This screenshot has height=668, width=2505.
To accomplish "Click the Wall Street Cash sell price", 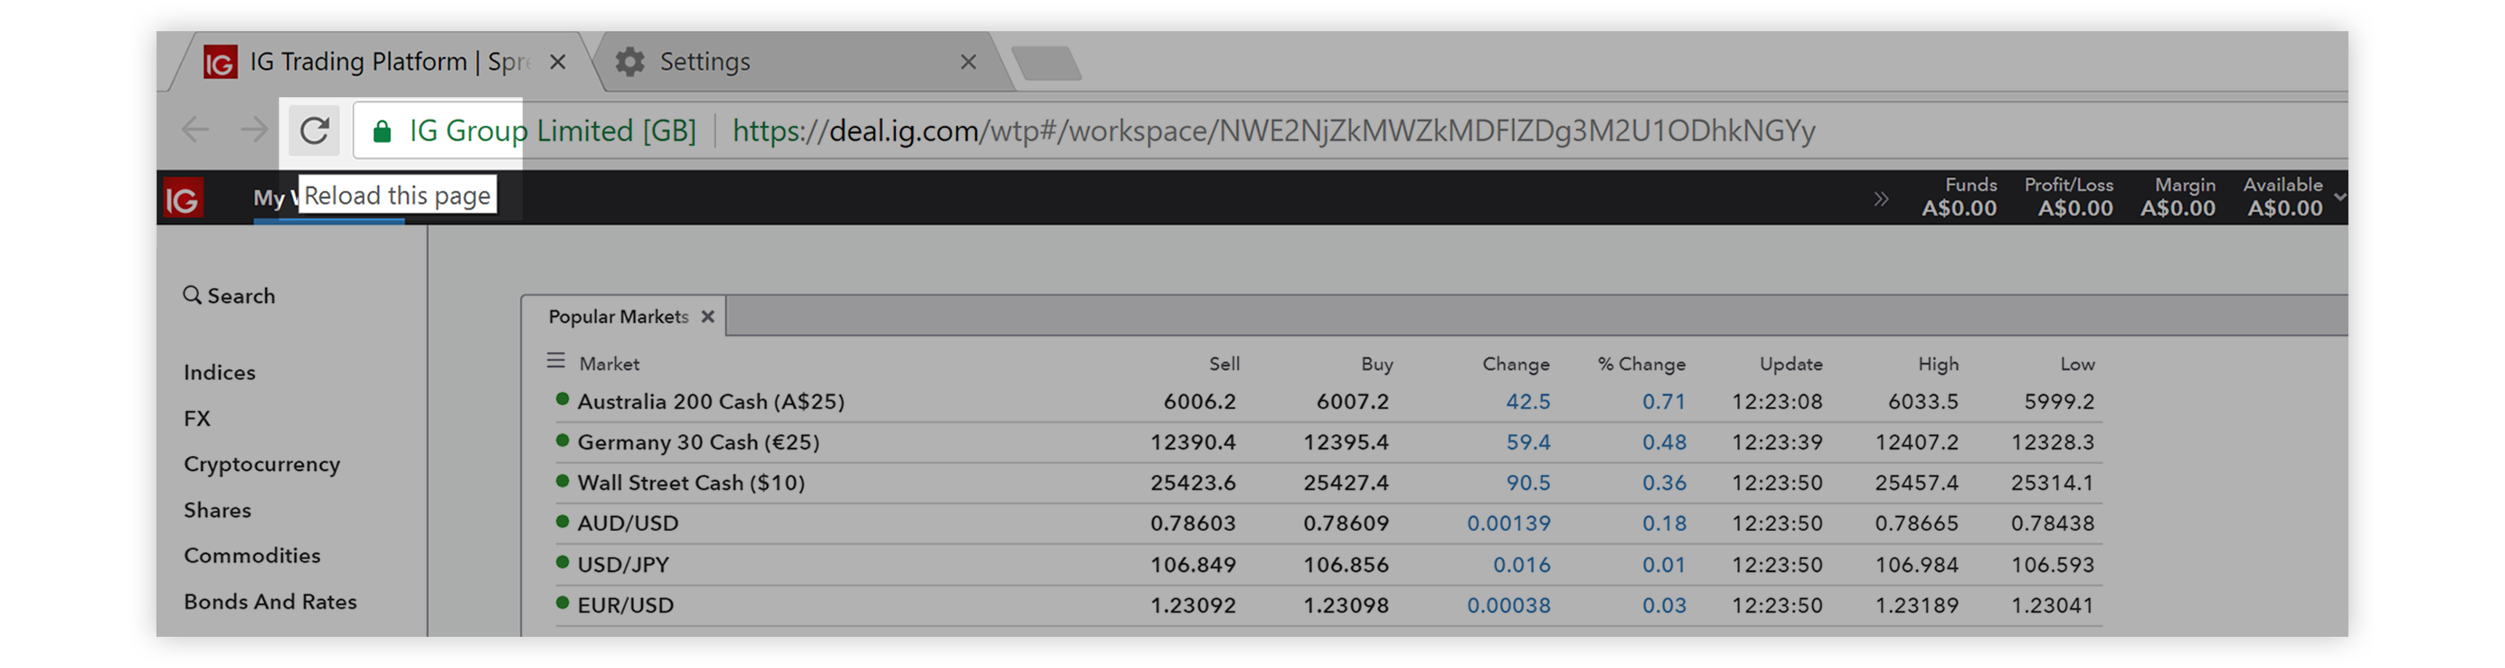I will pyautogui.click(x=1192, y=483).
